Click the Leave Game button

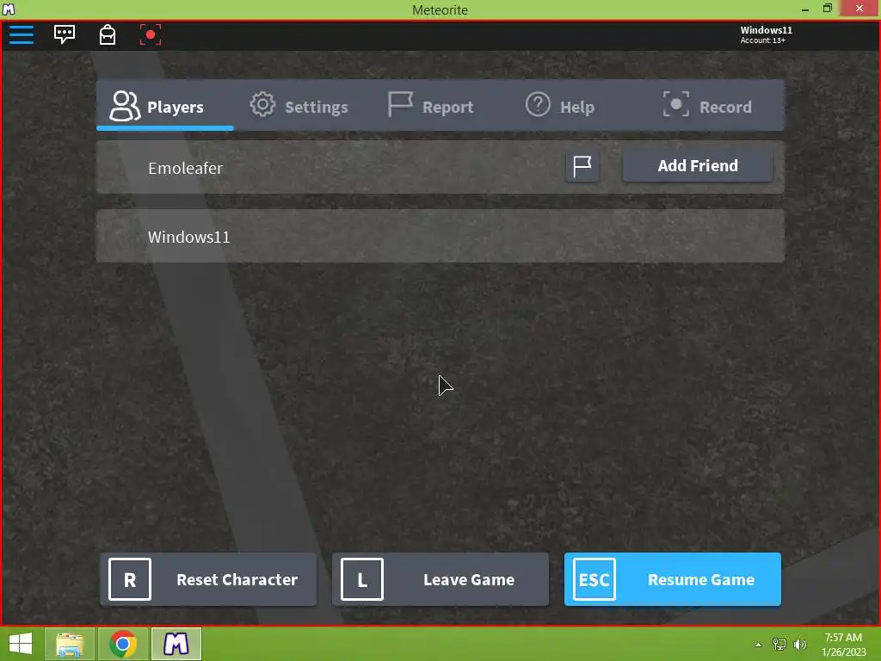(x=440, y=579)
